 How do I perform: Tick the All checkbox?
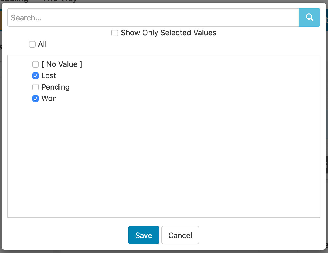click(x=32, y=44)
